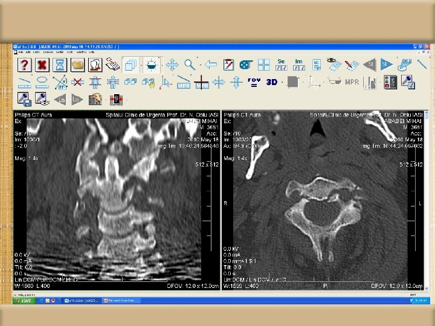Click the red pen edit report icon
Screen dimensions: 435x326
coord(352,65)
